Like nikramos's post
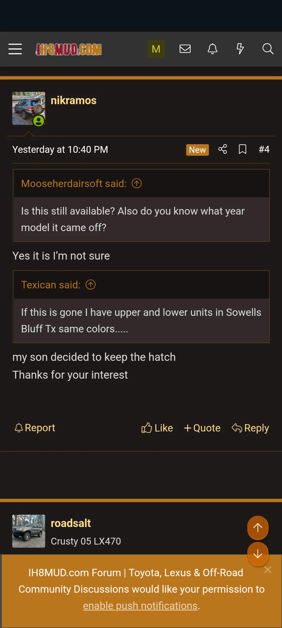 pyautogui.click(x=157, y=428)
